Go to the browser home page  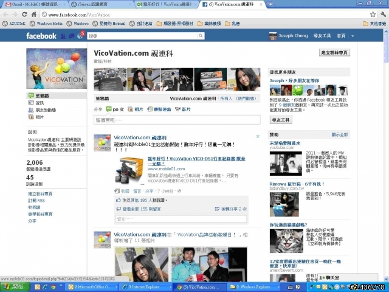34,15
